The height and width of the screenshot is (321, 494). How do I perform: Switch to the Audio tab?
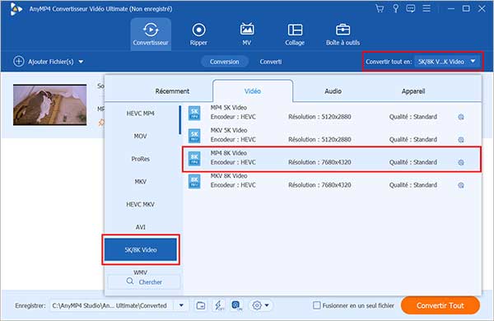333,91
